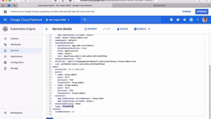Select Clusters in the sidebar
211x119 pixels.
[15, 39]
